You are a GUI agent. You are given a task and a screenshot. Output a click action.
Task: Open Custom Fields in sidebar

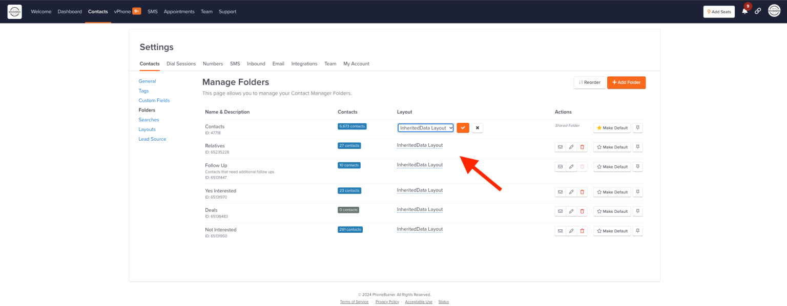tap(154, 100)
